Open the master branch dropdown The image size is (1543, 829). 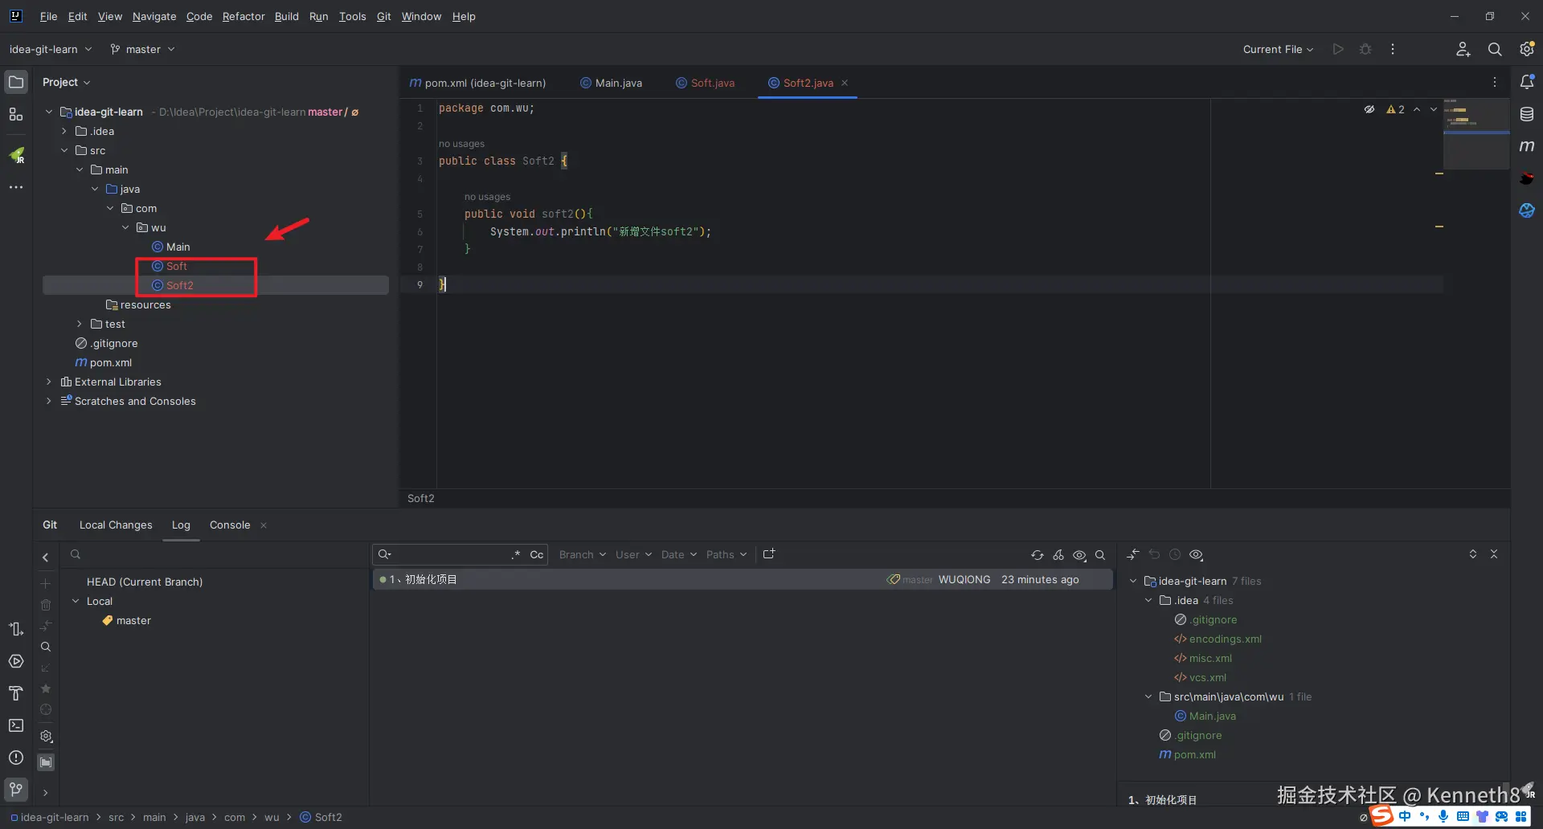point(143,49)
